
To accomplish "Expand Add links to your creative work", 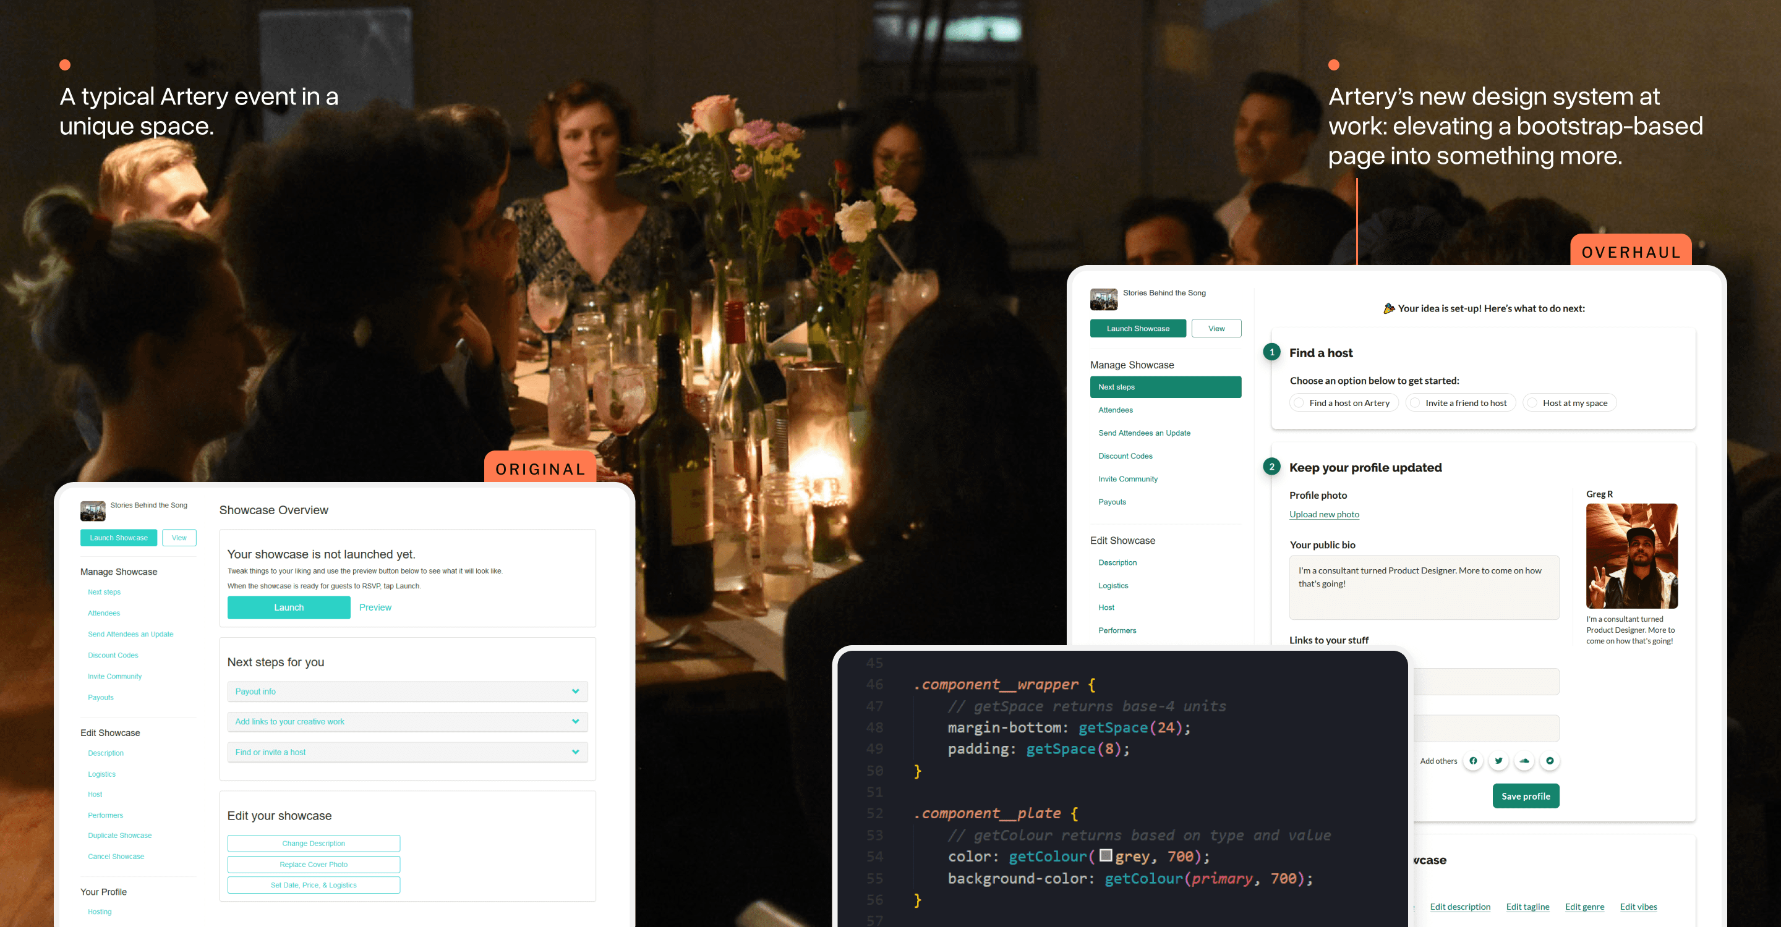I will click(x=406, y=721).
